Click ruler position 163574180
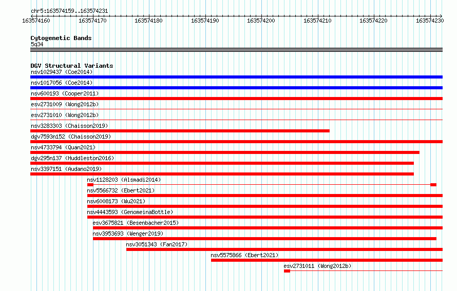457x291 pixels. [148, 21]
